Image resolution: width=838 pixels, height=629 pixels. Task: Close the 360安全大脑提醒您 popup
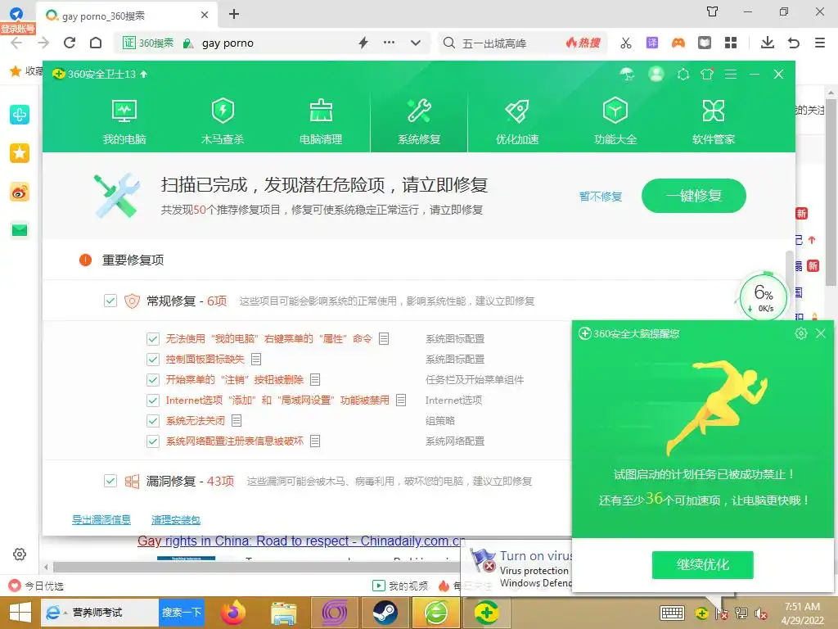click(x=821, y=333)
